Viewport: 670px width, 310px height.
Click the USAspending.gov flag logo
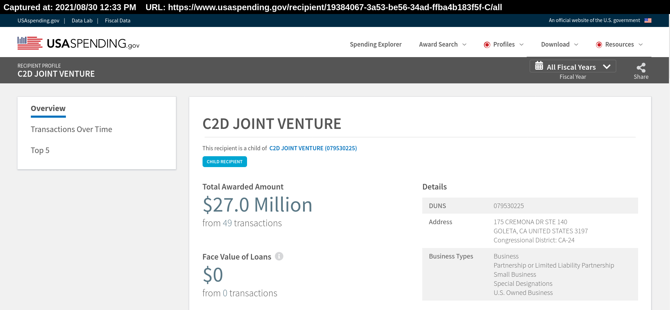tap(30, 43)
